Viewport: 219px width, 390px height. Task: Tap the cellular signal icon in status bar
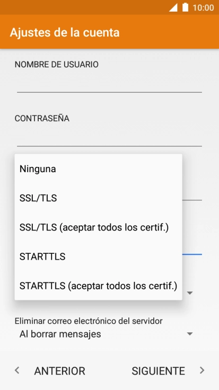pos(173,7)
